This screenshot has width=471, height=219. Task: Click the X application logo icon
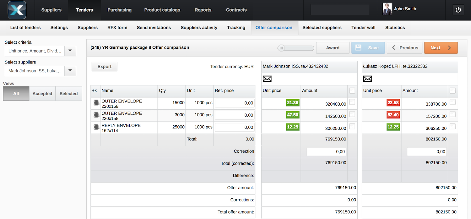point(17,10)
